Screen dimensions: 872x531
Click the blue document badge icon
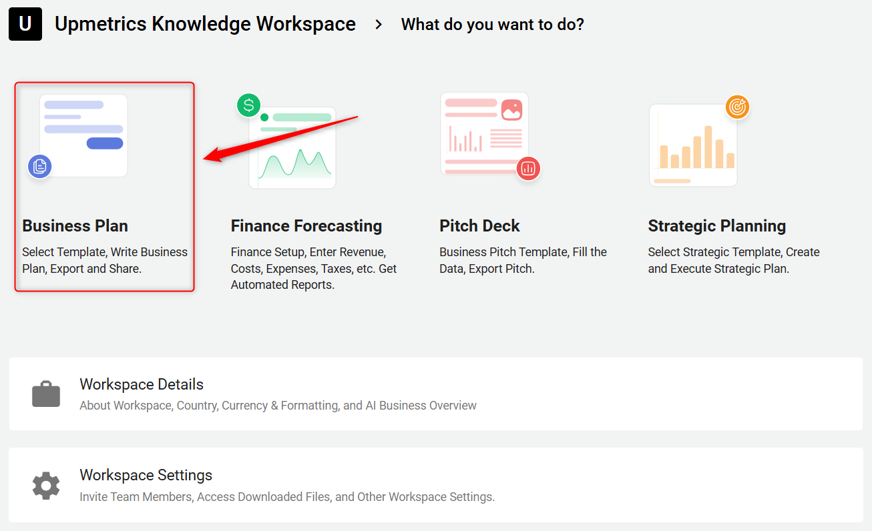point(39,166)
